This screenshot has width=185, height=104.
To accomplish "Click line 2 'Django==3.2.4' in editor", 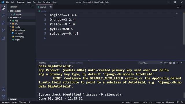I will (62, 20).
